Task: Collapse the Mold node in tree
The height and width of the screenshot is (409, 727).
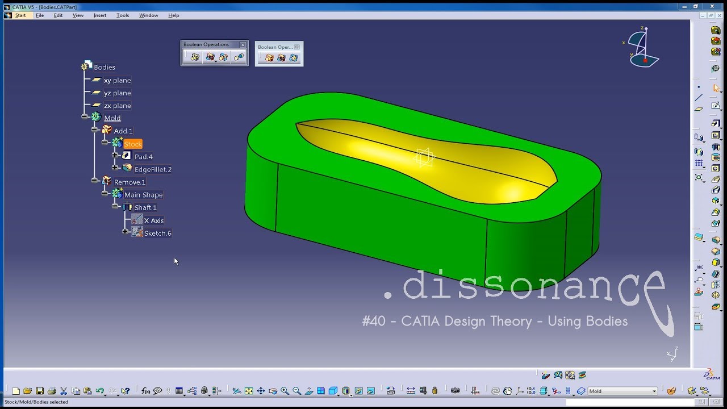Action: [x=85, y=116]
